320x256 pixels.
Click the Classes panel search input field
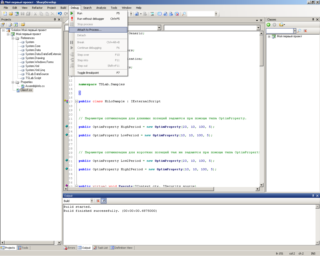click(x=279, y=31)
